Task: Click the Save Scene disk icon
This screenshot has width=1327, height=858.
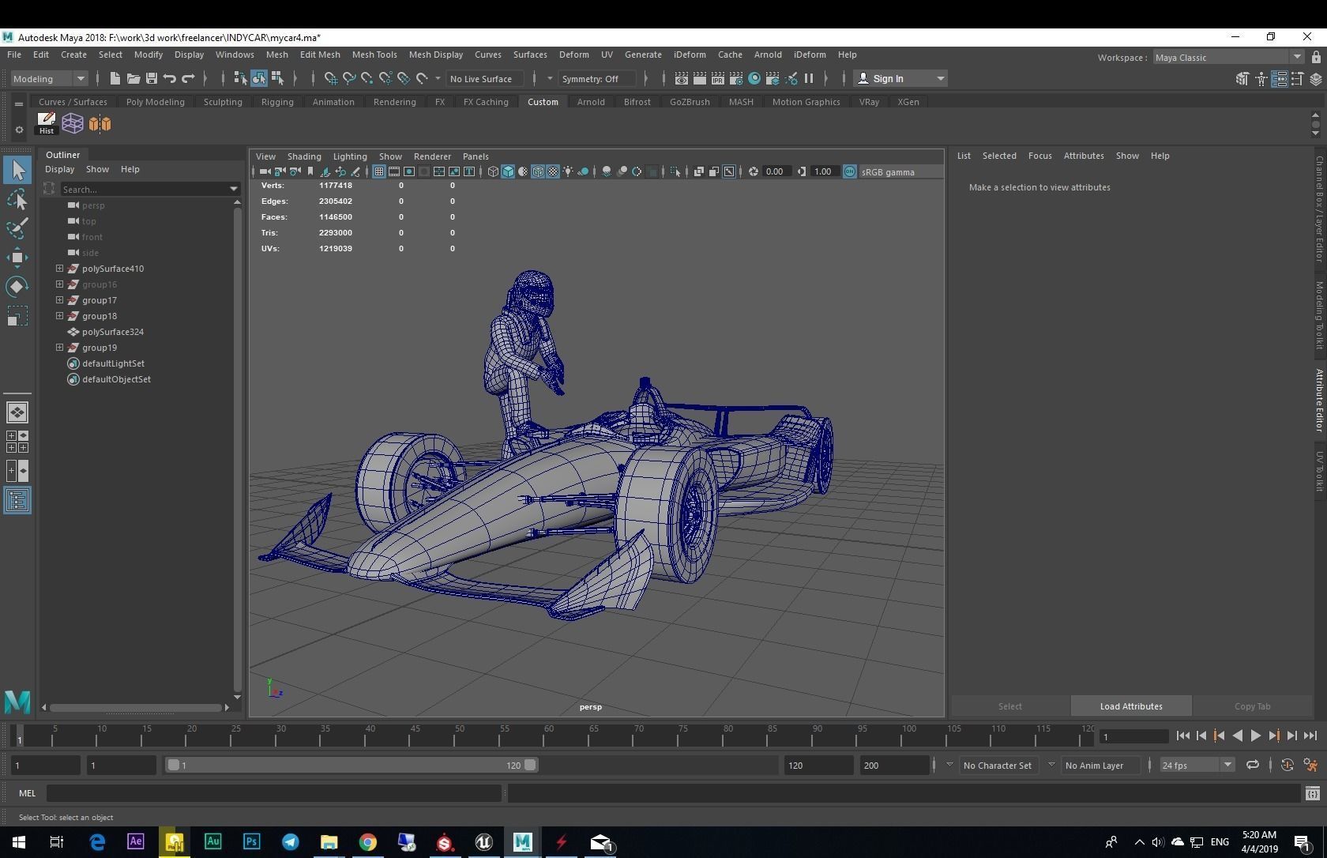Action: [x=151, y=78]
